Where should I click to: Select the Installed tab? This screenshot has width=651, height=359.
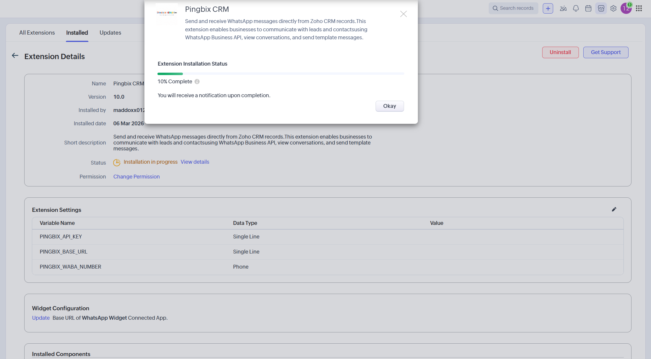click(77, 33)
